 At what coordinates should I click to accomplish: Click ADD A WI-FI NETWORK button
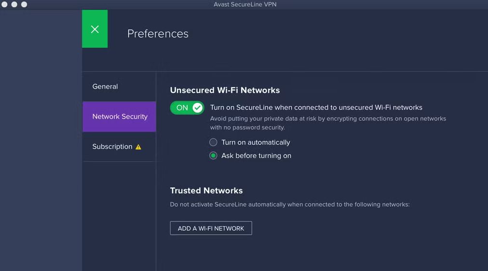(211, 228)
